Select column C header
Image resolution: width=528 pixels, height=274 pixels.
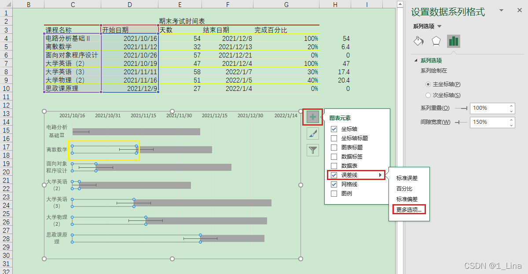[x=73, y=4]
